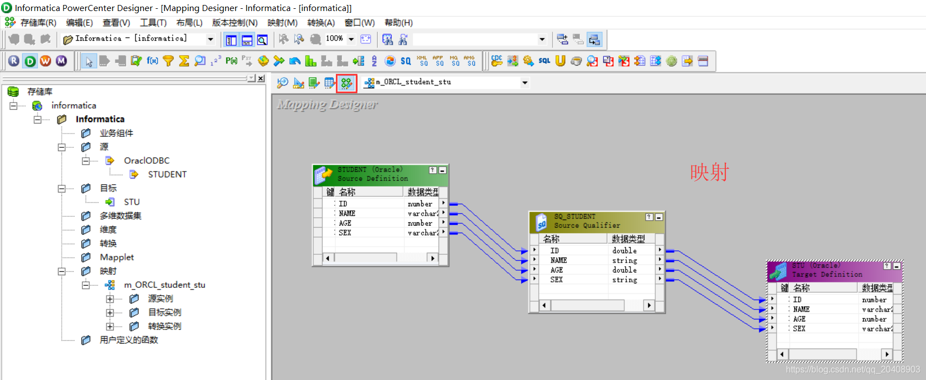
Task: Collapse the 映射 mappings folder
Action: (x=61, y=271)
